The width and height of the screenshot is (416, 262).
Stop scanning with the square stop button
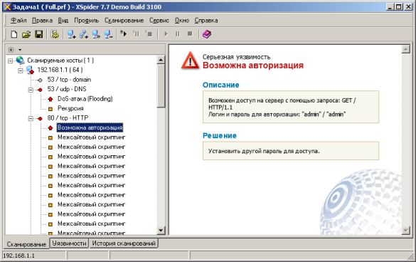(190, 33)
